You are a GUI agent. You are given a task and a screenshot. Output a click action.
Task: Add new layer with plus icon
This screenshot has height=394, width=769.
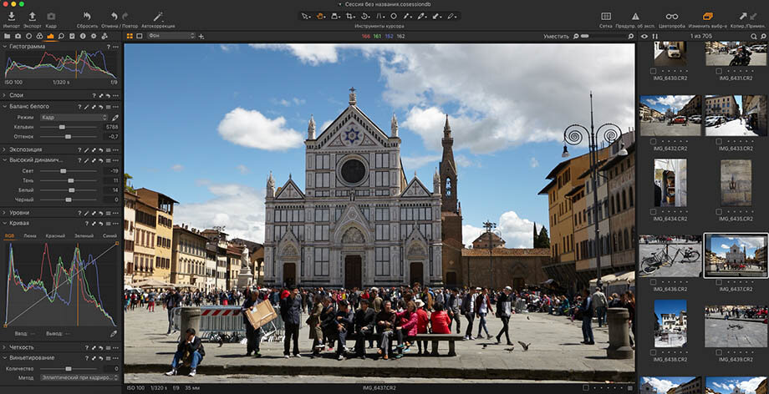click(x=201, y=36)
